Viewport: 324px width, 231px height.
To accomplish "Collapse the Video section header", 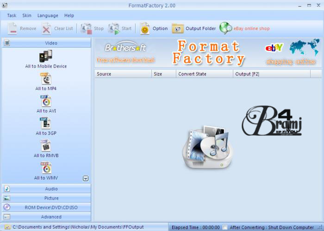I will point(46,43).
